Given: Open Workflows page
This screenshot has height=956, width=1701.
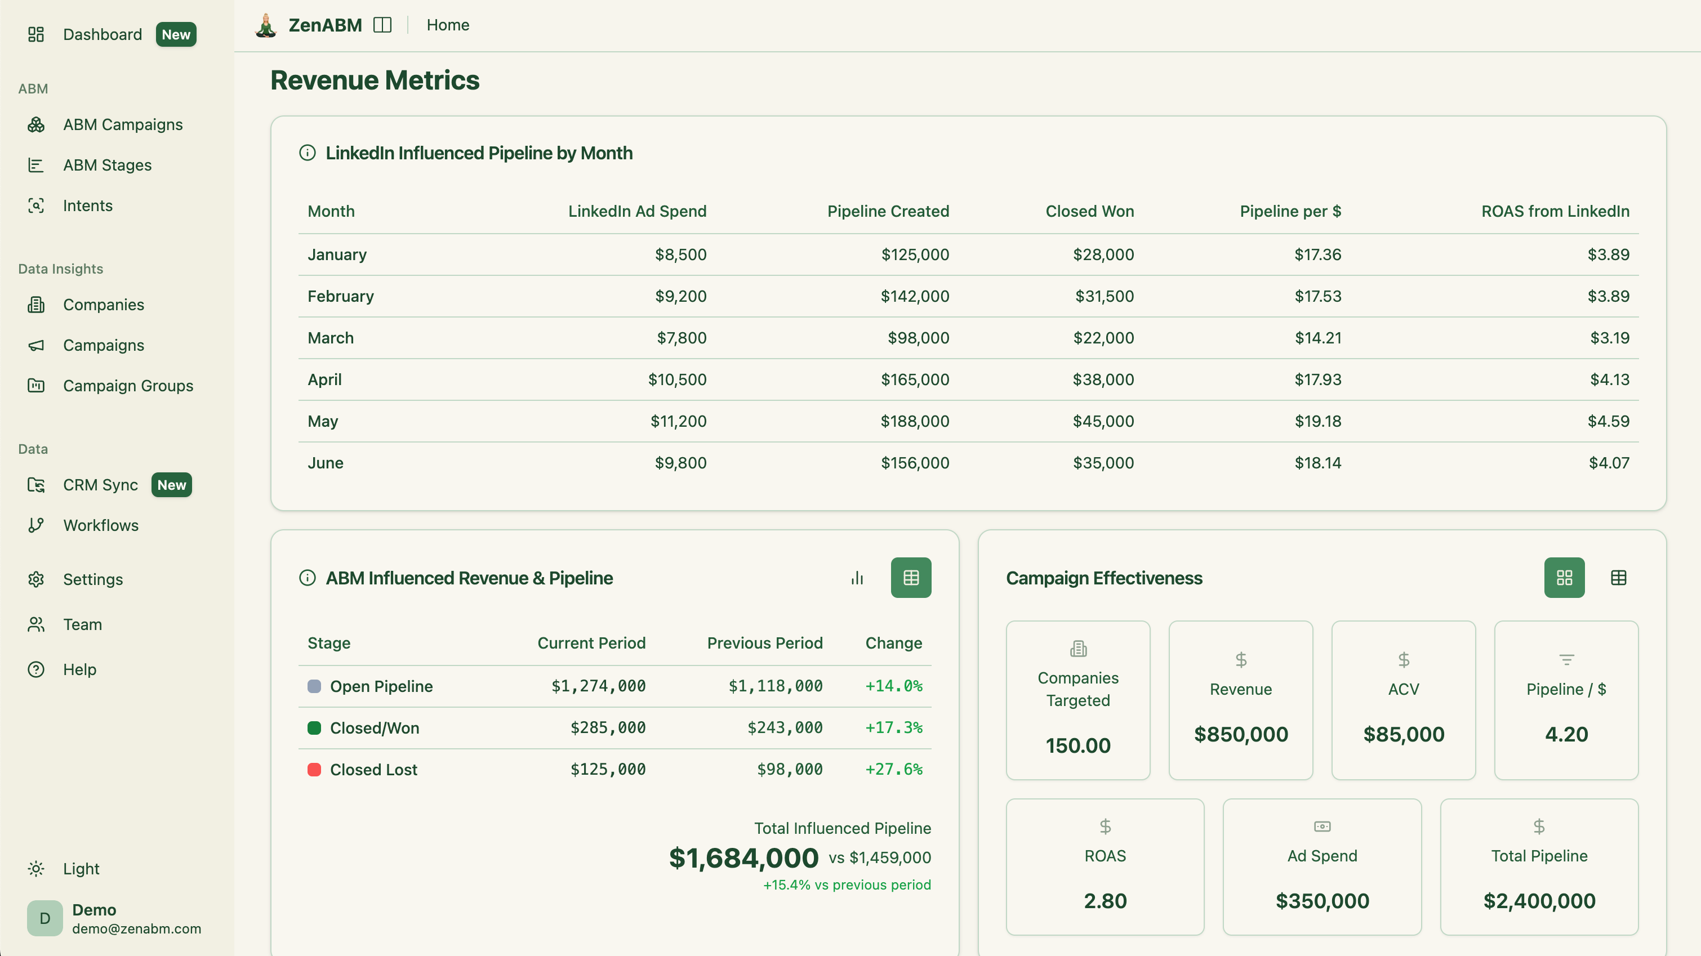Looking at the screenshot, I should pos(101,525).
